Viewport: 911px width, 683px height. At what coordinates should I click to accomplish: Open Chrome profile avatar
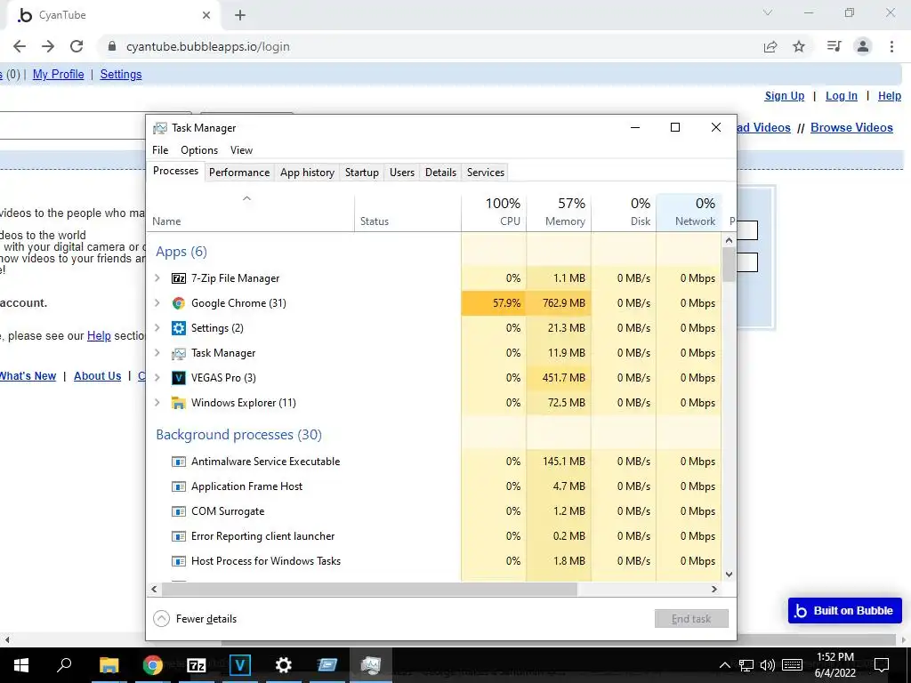pyautogui.click(x=863, y=46)
